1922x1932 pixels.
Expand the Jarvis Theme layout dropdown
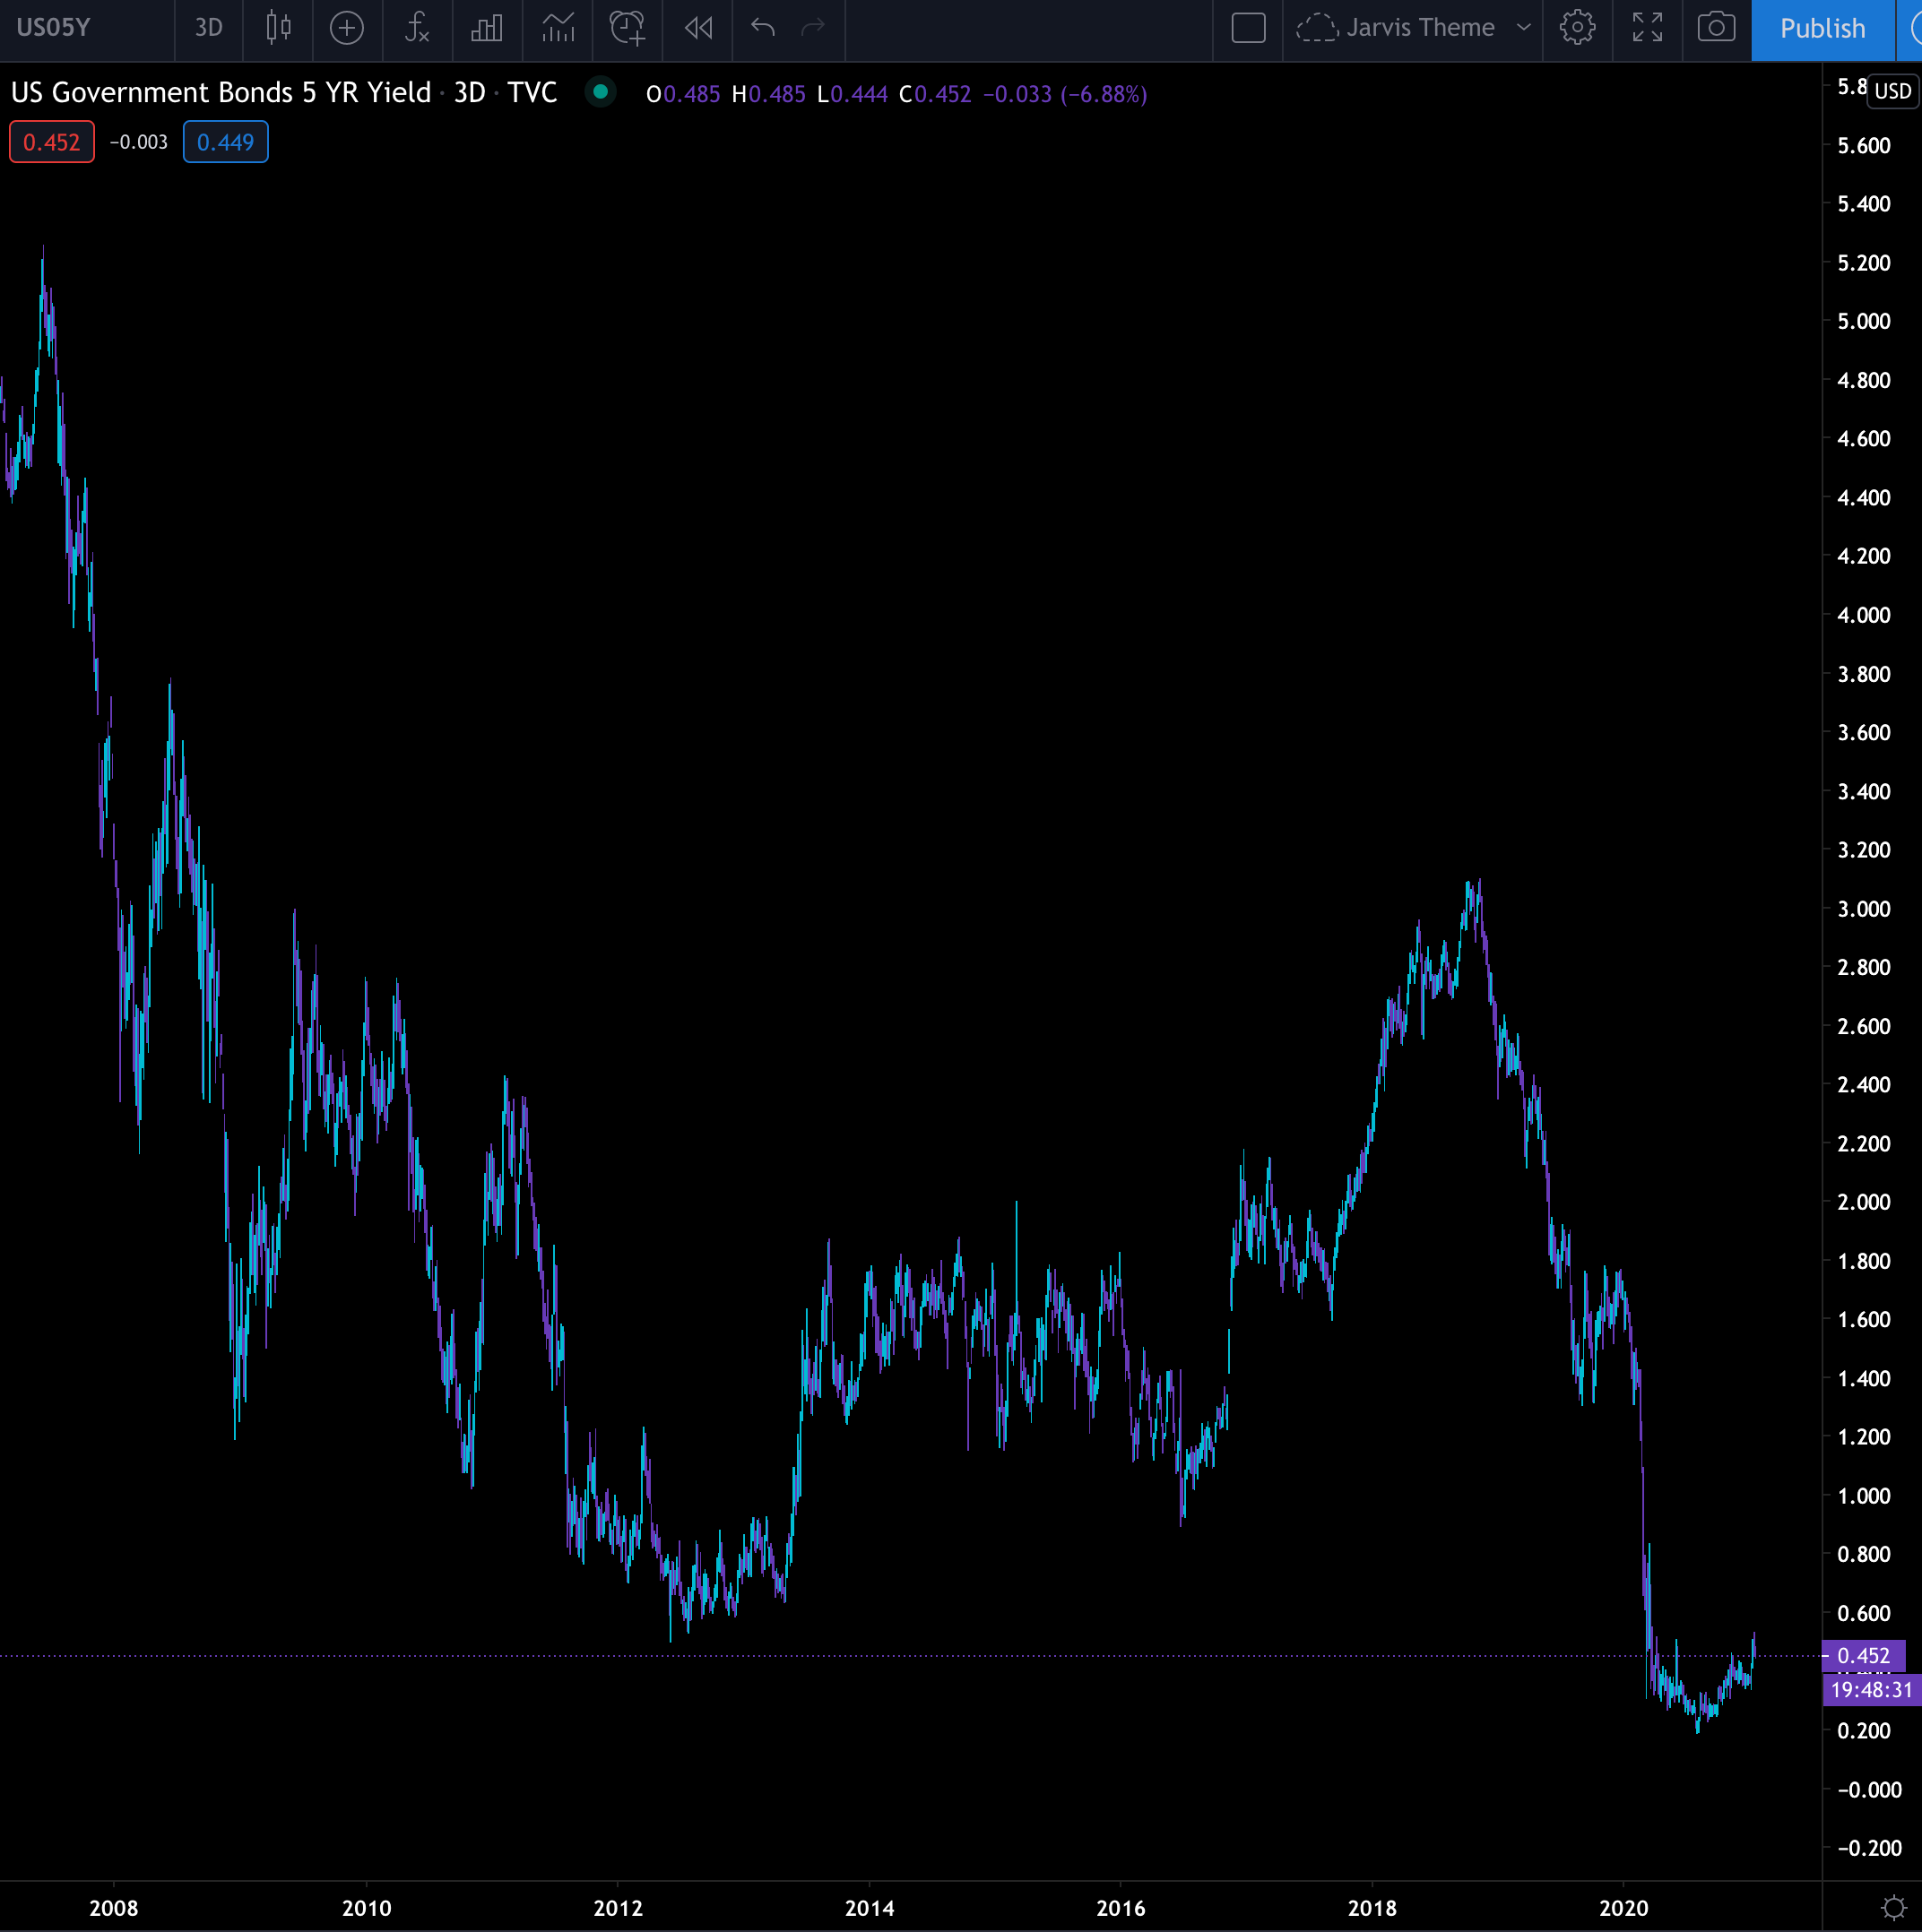pos(1523,27)
